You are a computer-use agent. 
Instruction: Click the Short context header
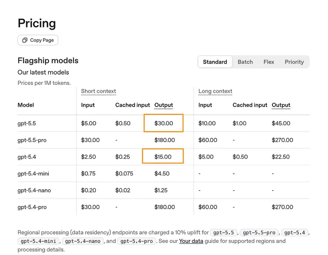(98, 91)
